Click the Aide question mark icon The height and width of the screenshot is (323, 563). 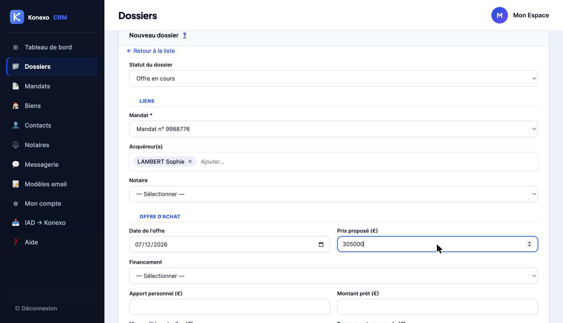coord(16,242)
